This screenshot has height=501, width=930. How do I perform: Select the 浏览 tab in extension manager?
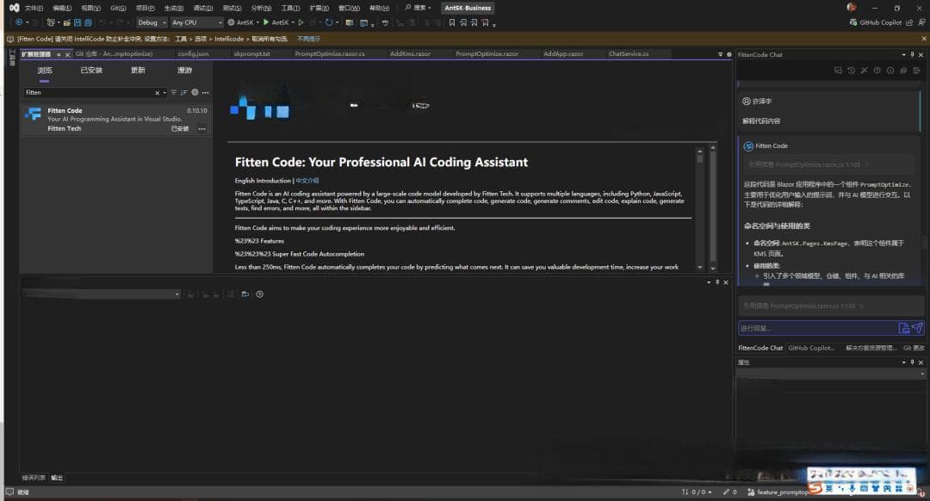click(x=45, y=71)
